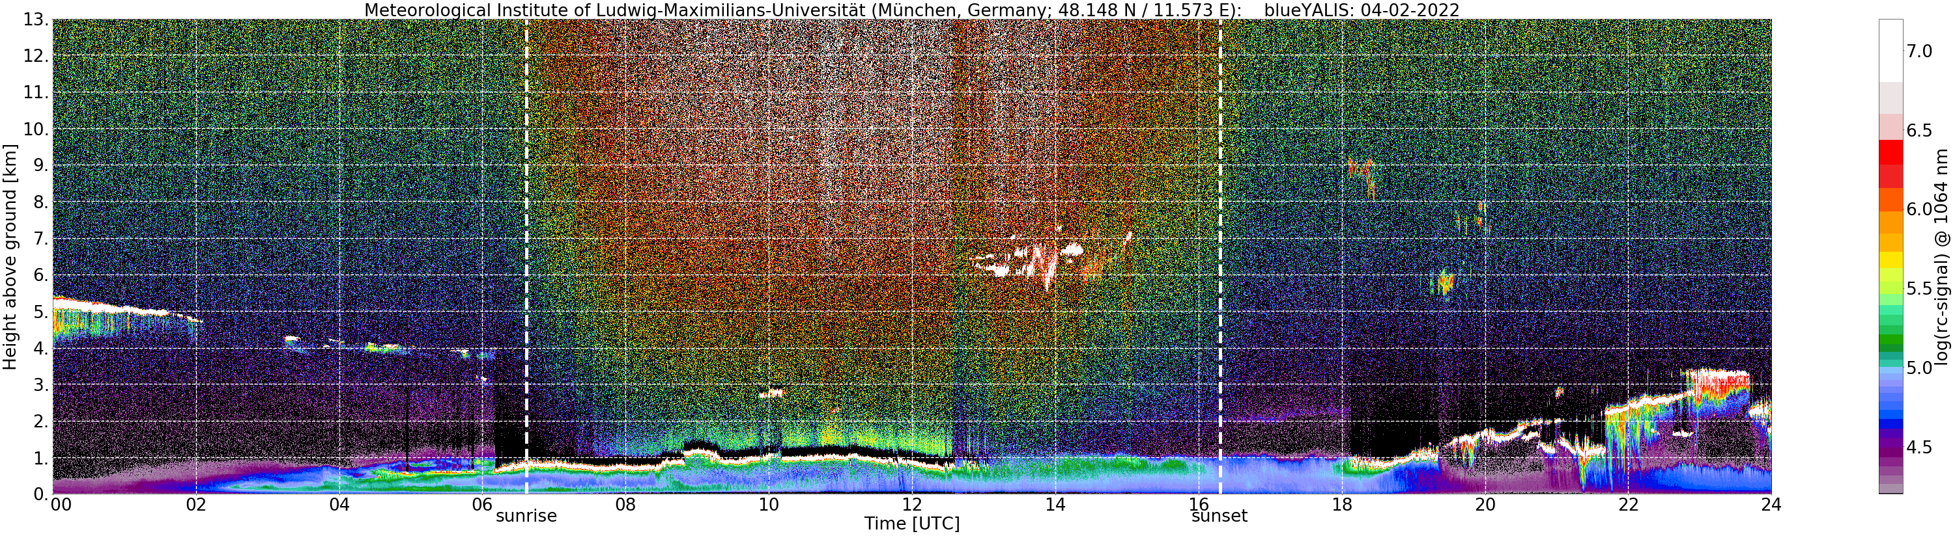Click the 'Height above ground [km]' axis label

point(10,256)
